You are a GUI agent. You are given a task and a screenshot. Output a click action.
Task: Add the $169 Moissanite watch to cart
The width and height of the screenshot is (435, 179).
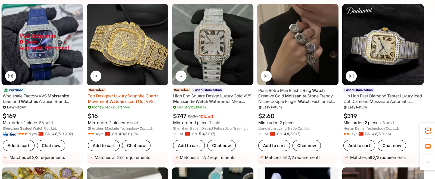(x=18, y=146)
